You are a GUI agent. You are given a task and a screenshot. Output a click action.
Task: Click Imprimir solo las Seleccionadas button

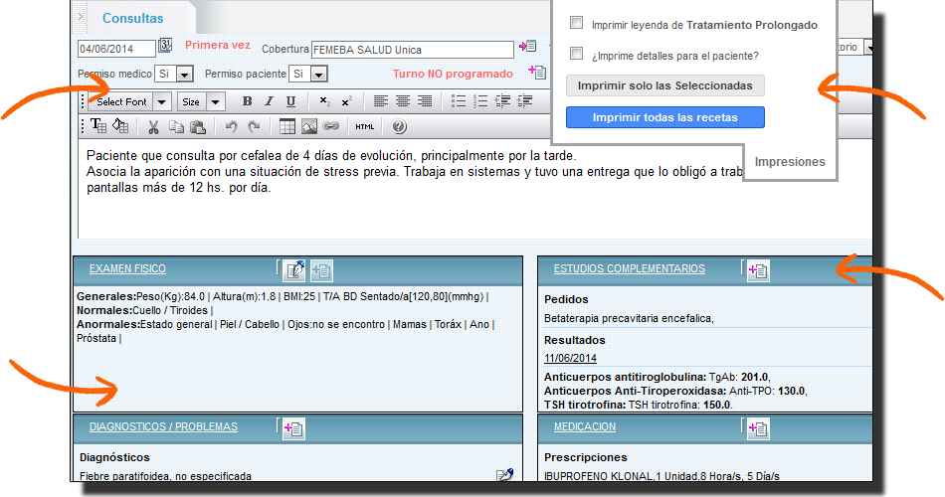click(664, 85)
